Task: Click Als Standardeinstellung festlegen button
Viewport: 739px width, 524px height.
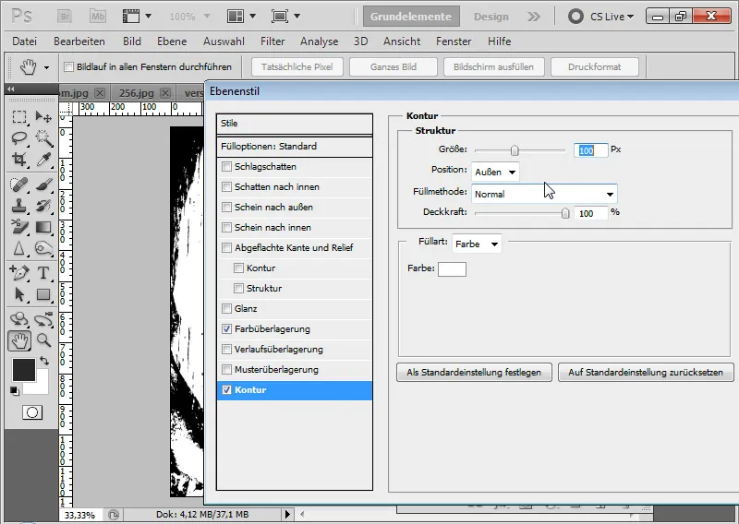Action: click(x=474, y=372)
